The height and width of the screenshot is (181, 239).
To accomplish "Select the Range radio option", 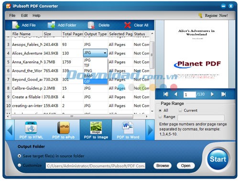I will (x=160, y=117).
